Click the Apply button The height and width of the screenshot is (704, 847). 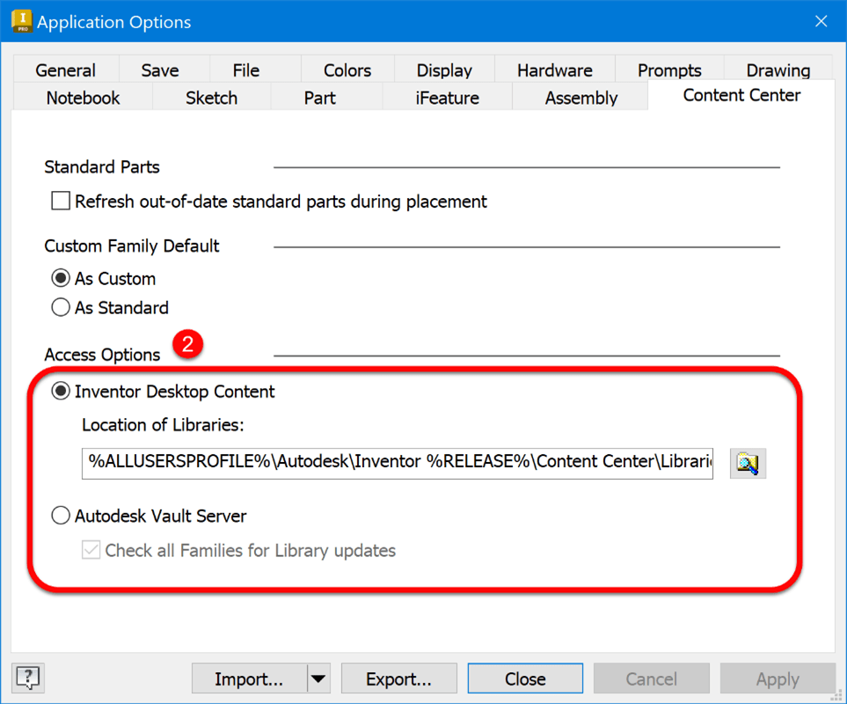[x=778, y=678]
